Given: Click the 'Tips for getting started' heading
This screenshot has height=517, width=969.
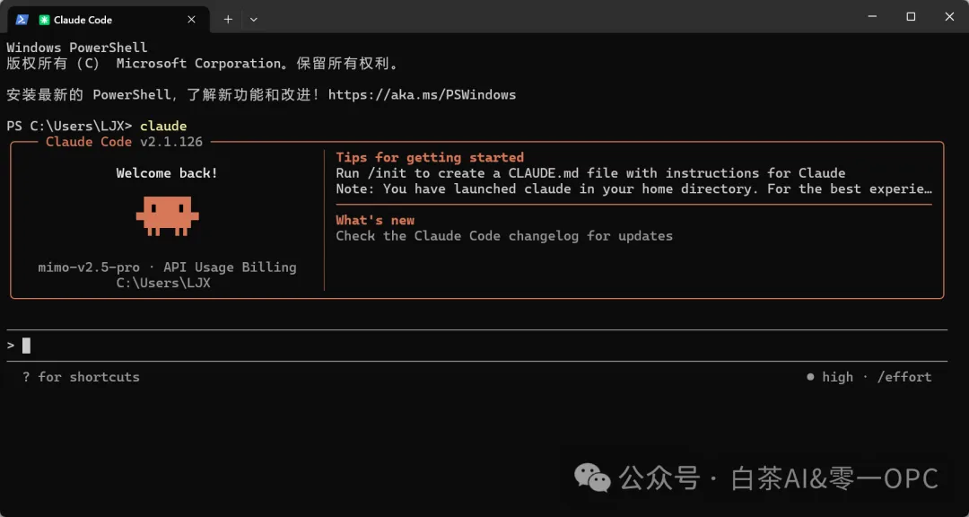Looking at the screenshot, I should (x=430, y=157).
